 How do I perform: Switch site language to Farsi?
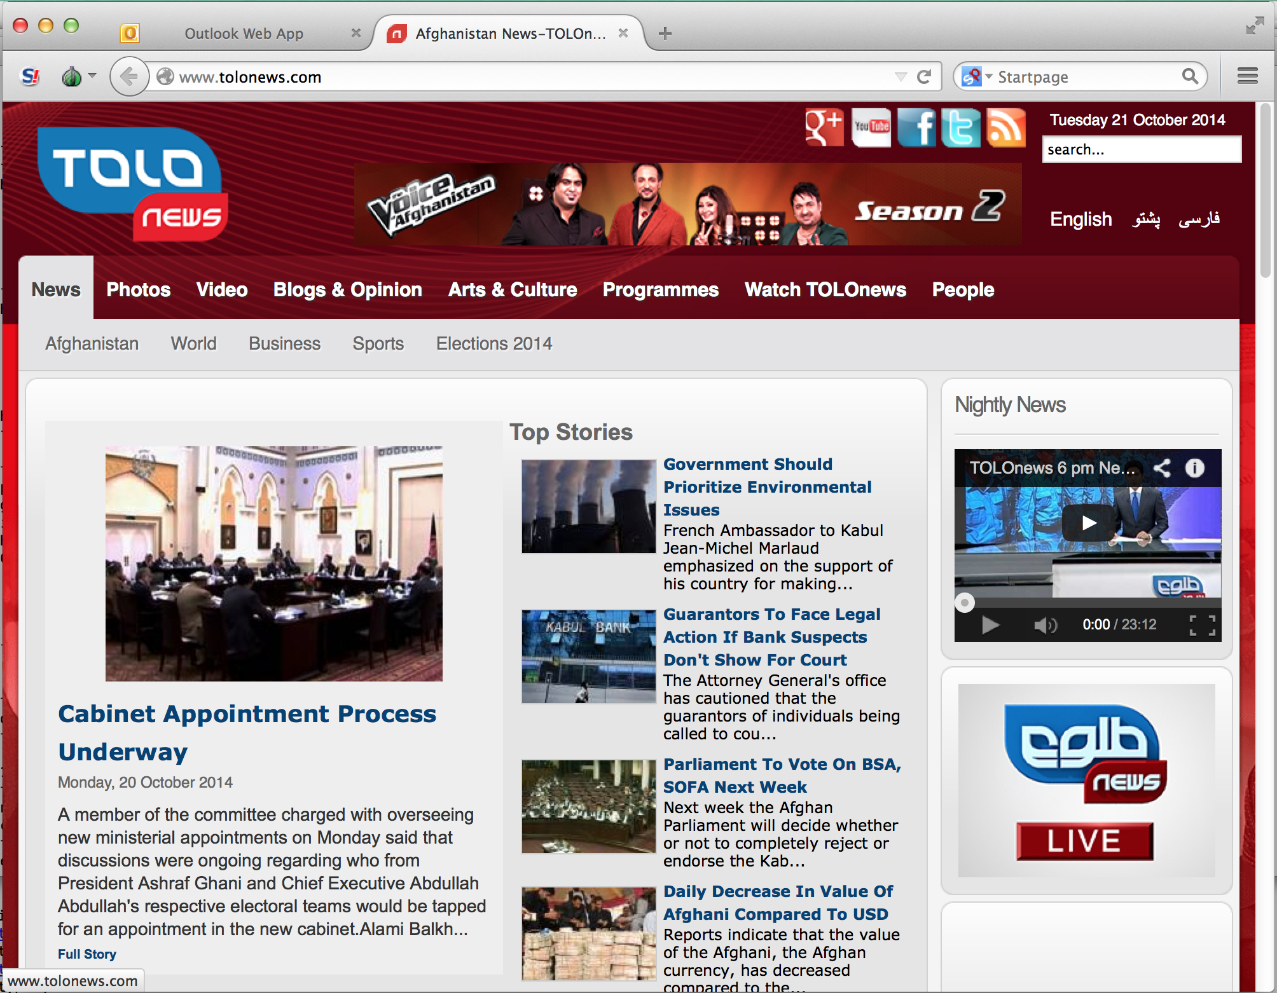(1199, 219)
